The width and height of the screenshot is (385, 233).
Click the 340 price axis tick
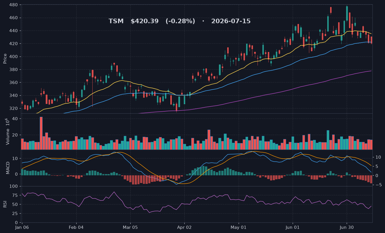tap(14, 95)
